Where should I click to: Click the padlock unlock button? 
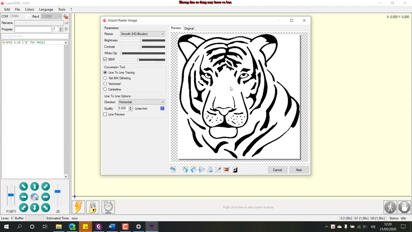pyautogui.click(x=93, y=207)
